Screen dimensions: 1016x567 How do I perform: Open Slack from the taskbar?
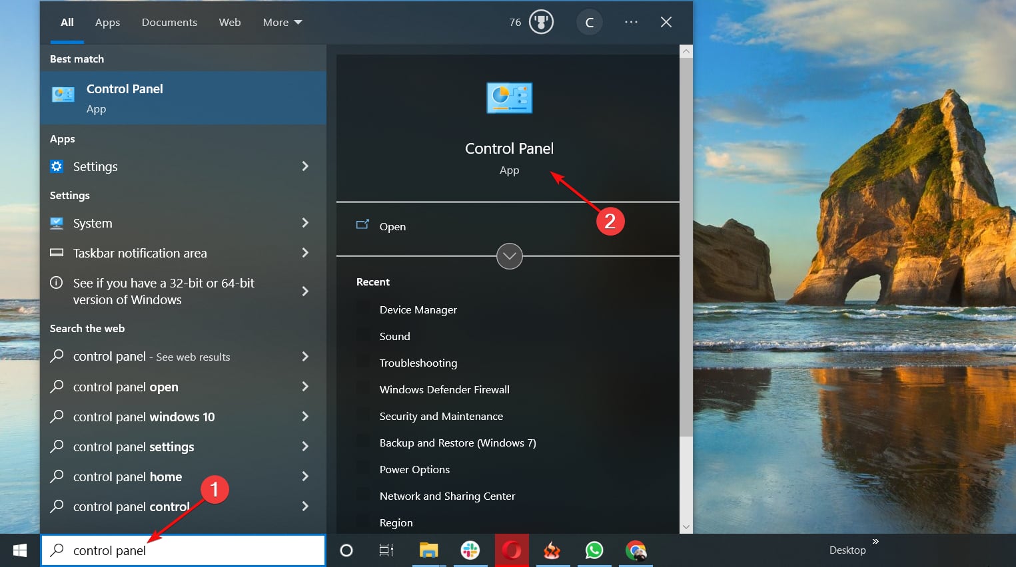click(470, 550)
